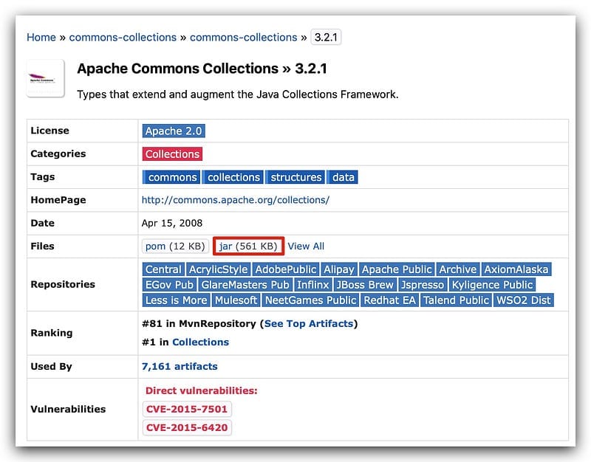Open the Collections ranking link

pos(200,342)
